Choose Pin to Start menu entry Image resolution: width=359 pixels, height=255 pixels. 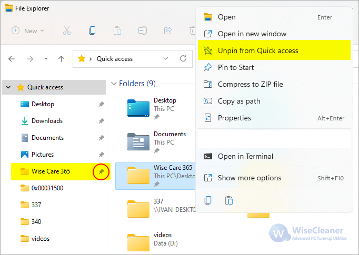pyautogui.click(x=274, y=67)
